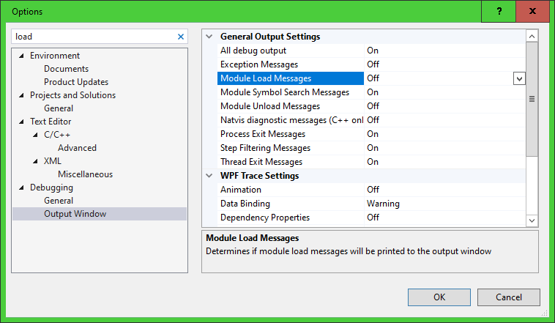Click the On value of Thread Exit Messages
This screenshot has height=323, width=555.
373,162
